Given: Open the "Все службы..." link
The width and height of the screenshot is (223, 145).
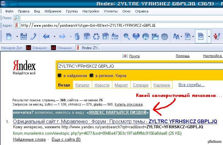Looking at the screenshot, I should tap(191, 85).
